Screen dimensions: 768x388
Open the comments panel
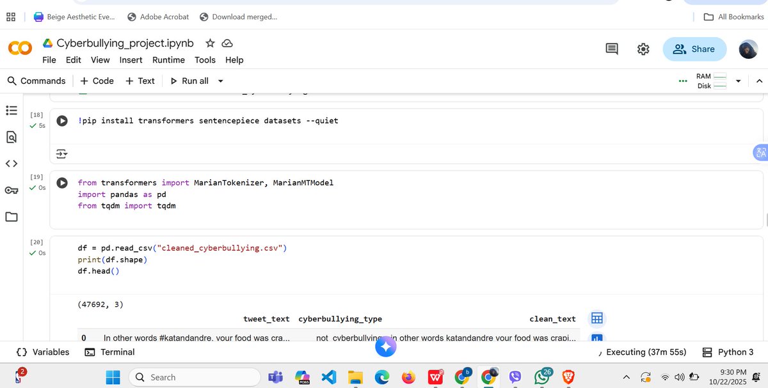coord(612,49)
